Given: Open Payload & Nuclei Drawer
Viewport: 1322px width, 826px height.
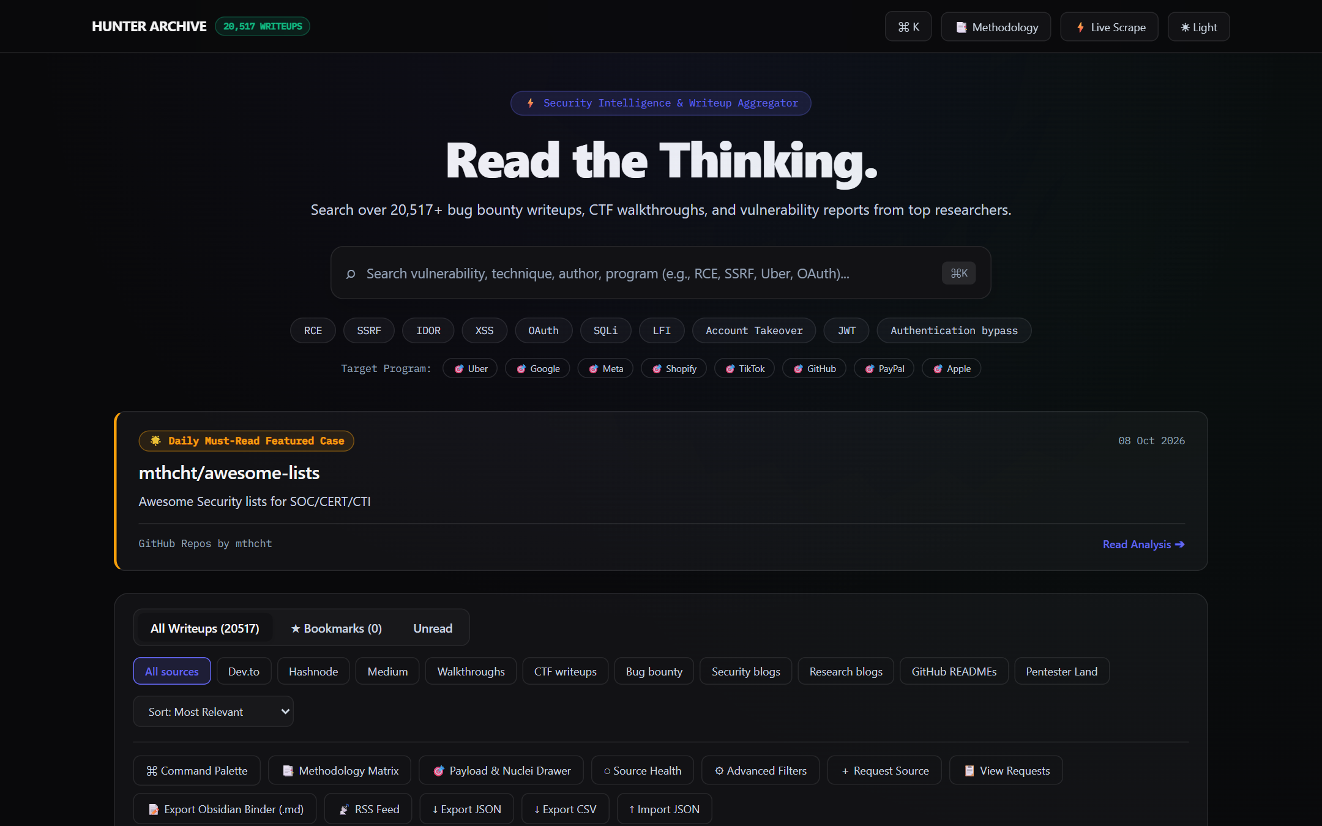Looking at the screenshot, I should click(501, 770).
